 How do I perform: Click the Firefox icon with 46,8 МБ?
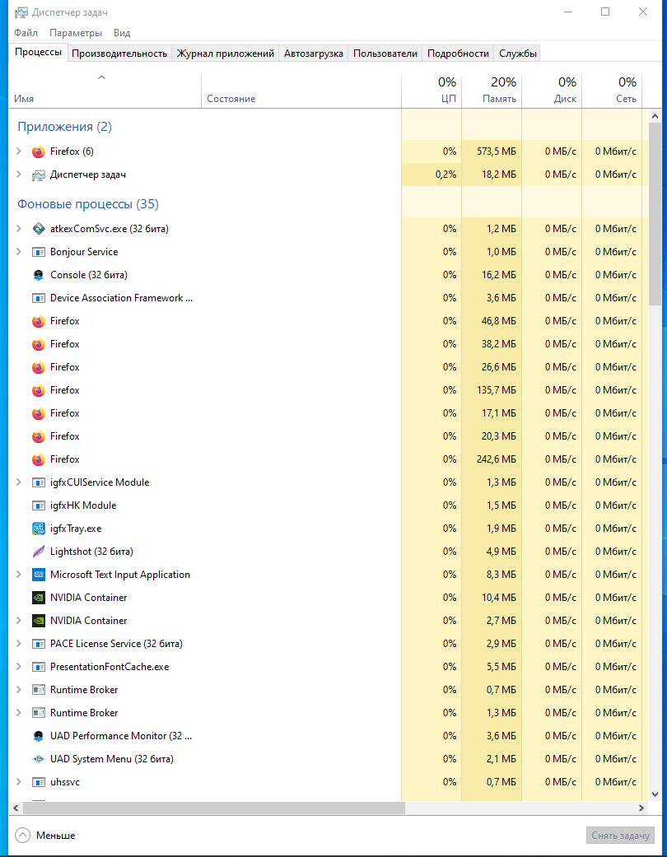[x=38, y=321]
